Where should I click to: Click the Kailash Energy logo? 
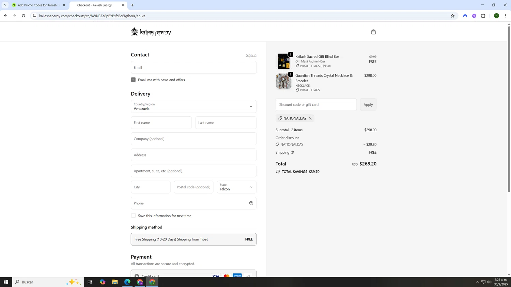(151, 32)
